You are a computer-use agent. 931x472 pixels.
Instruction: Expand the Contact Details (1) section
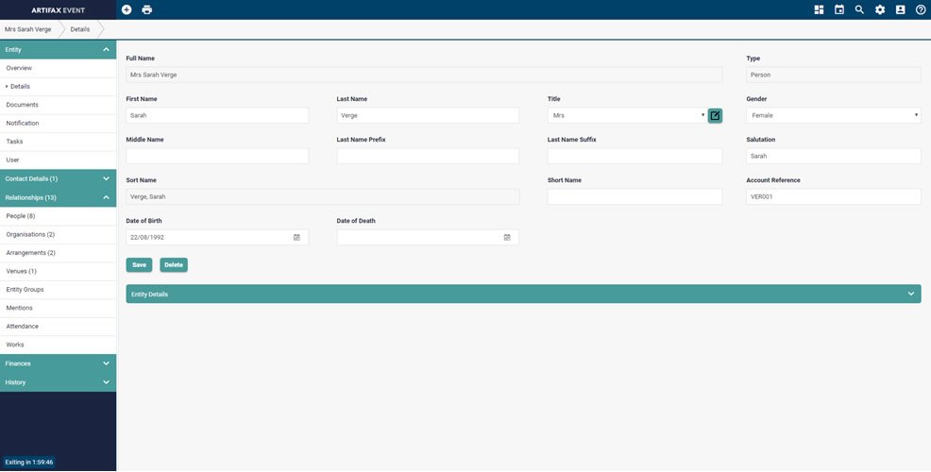pos(59,178)
